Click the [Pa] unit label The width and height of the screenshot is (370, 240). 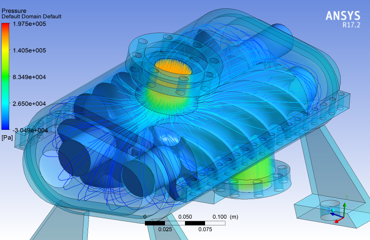coord(7,137)
